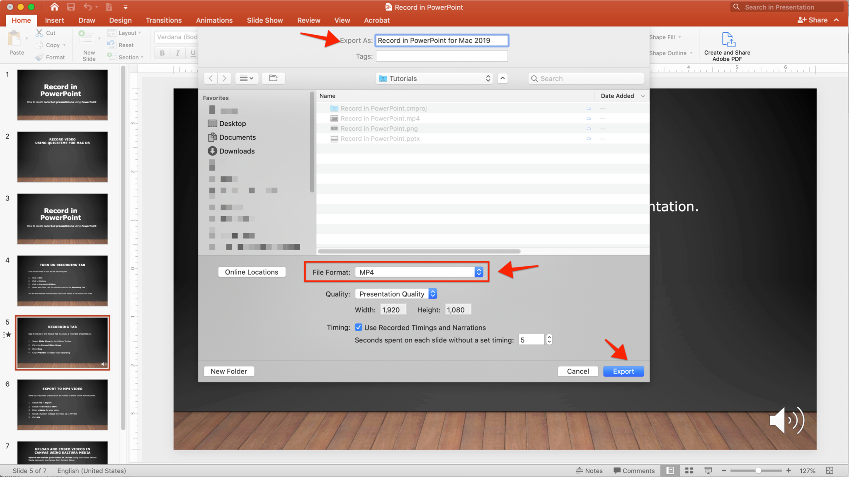Switch to Normal view icon

[x=670, y=471]
